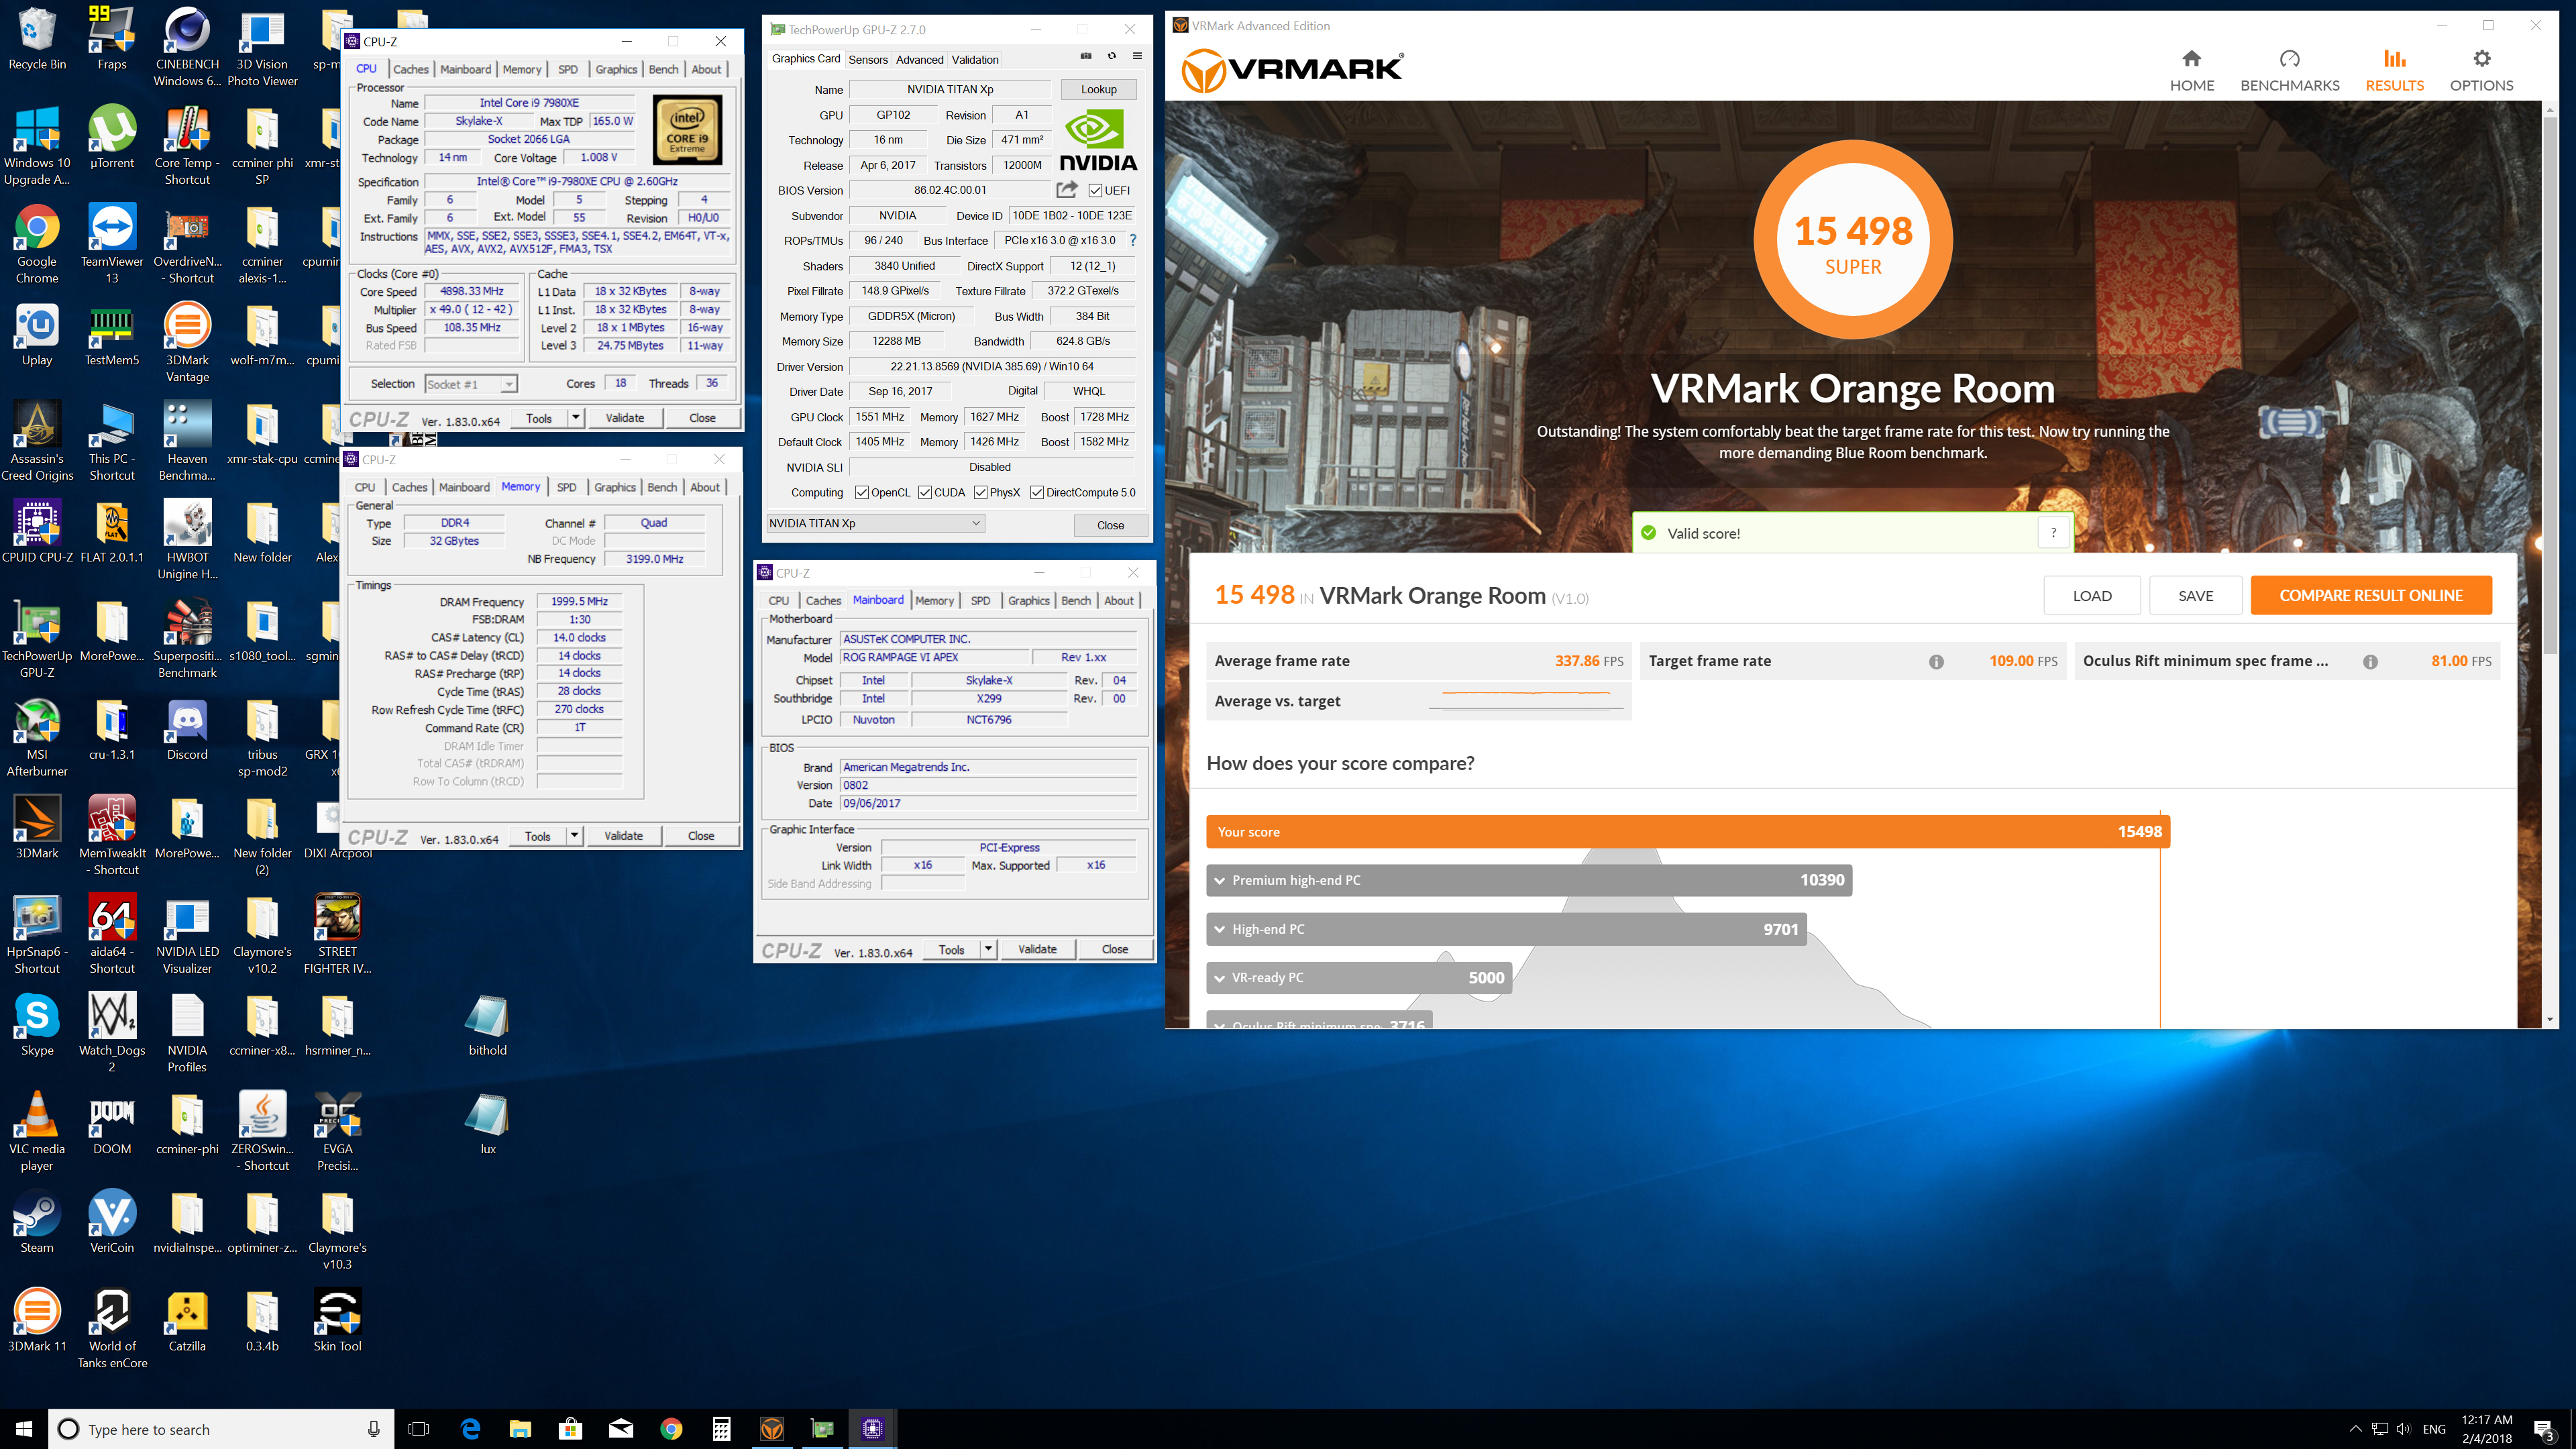
Task: Open the HOME icon in VRMark
Action: click(x=2191, y=59)
